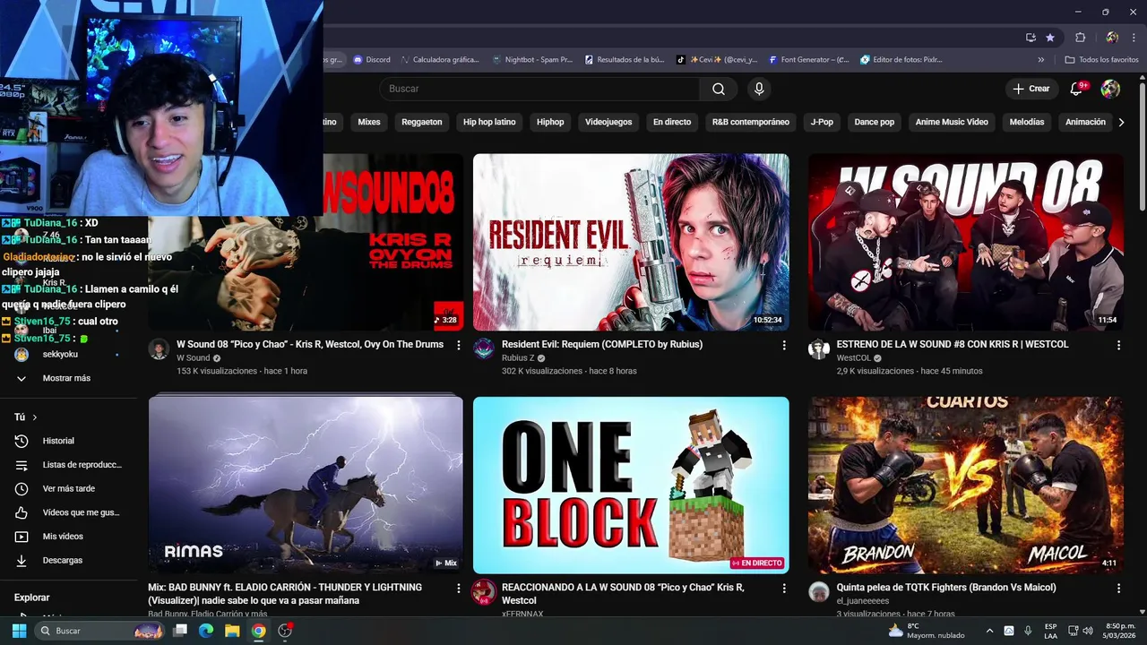Screen dimensions: 1147x645
Task: Click the W Sound channel avatar
Action: pos(159,349)
